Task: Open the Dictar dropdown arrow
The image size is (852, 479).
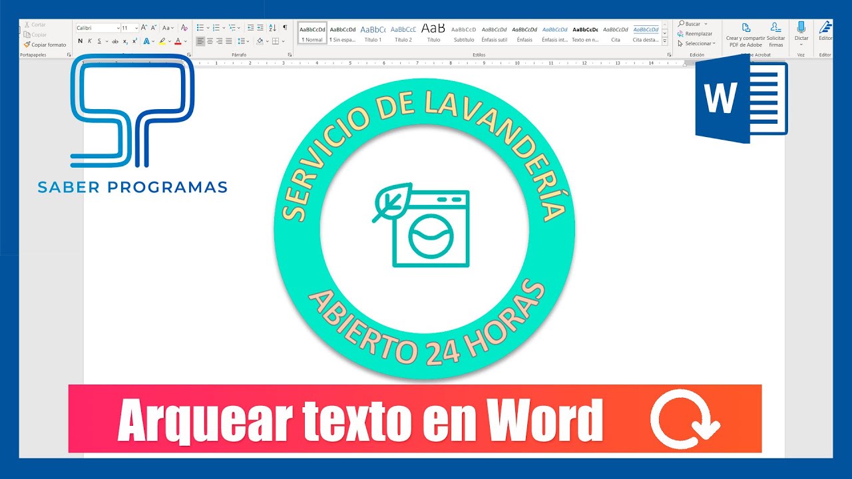Action: pos(801,45)
